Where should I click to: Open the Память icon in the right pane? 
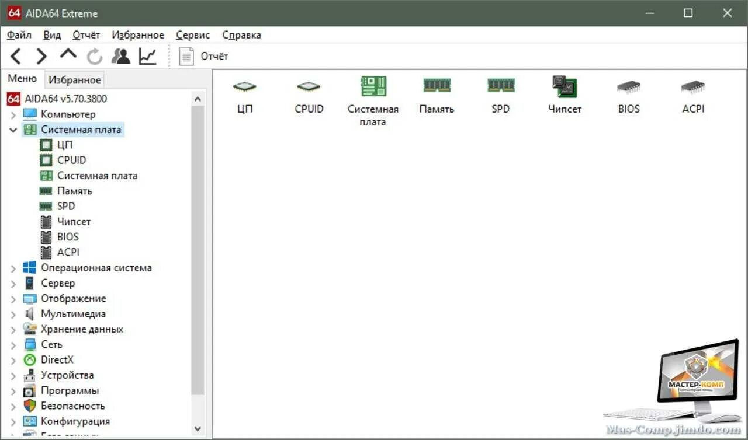tap(437, 96)
